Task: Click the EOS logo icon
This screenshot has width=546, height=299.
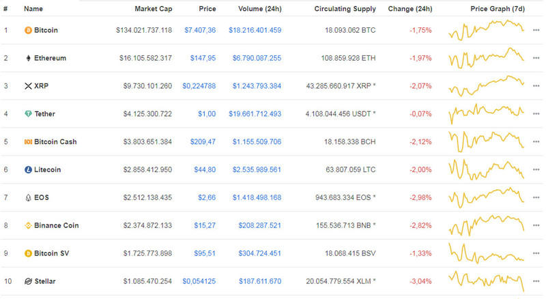Action: coord(28,197)
